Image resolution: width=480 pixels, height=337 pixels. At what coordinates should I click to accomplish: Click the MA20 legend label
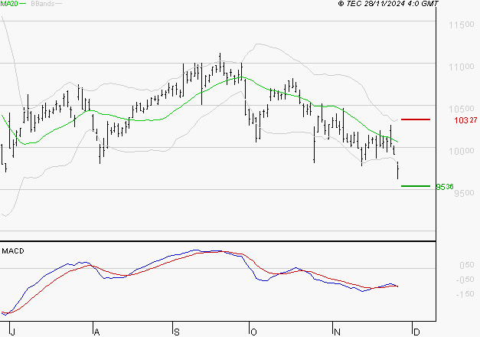tap(11, 4)
